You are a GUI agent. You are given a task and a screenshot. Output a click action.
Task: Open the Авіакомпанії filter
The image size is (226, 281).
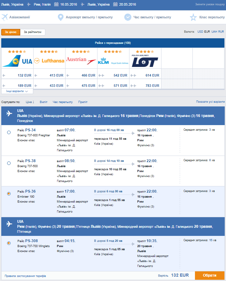coord(20,17)
